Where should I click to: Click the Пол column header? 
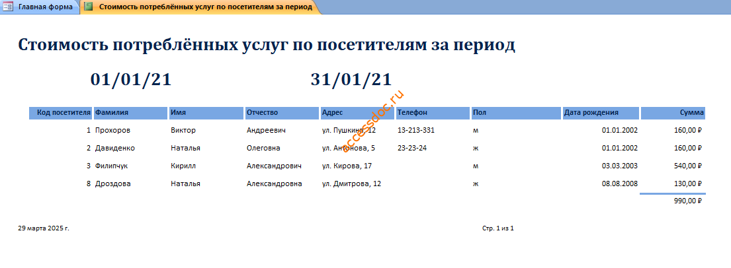[516, 113]
